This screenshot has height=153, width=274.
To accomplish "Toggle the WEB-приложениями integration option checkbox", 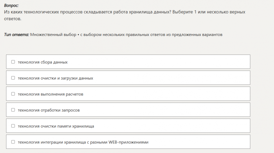I will click(x=13, y=142).
